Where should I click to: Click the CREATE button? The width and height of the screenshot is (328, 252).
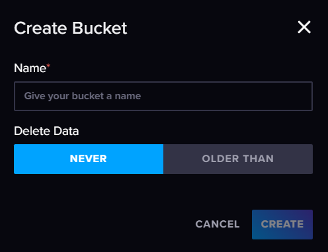tap(282, 224)
